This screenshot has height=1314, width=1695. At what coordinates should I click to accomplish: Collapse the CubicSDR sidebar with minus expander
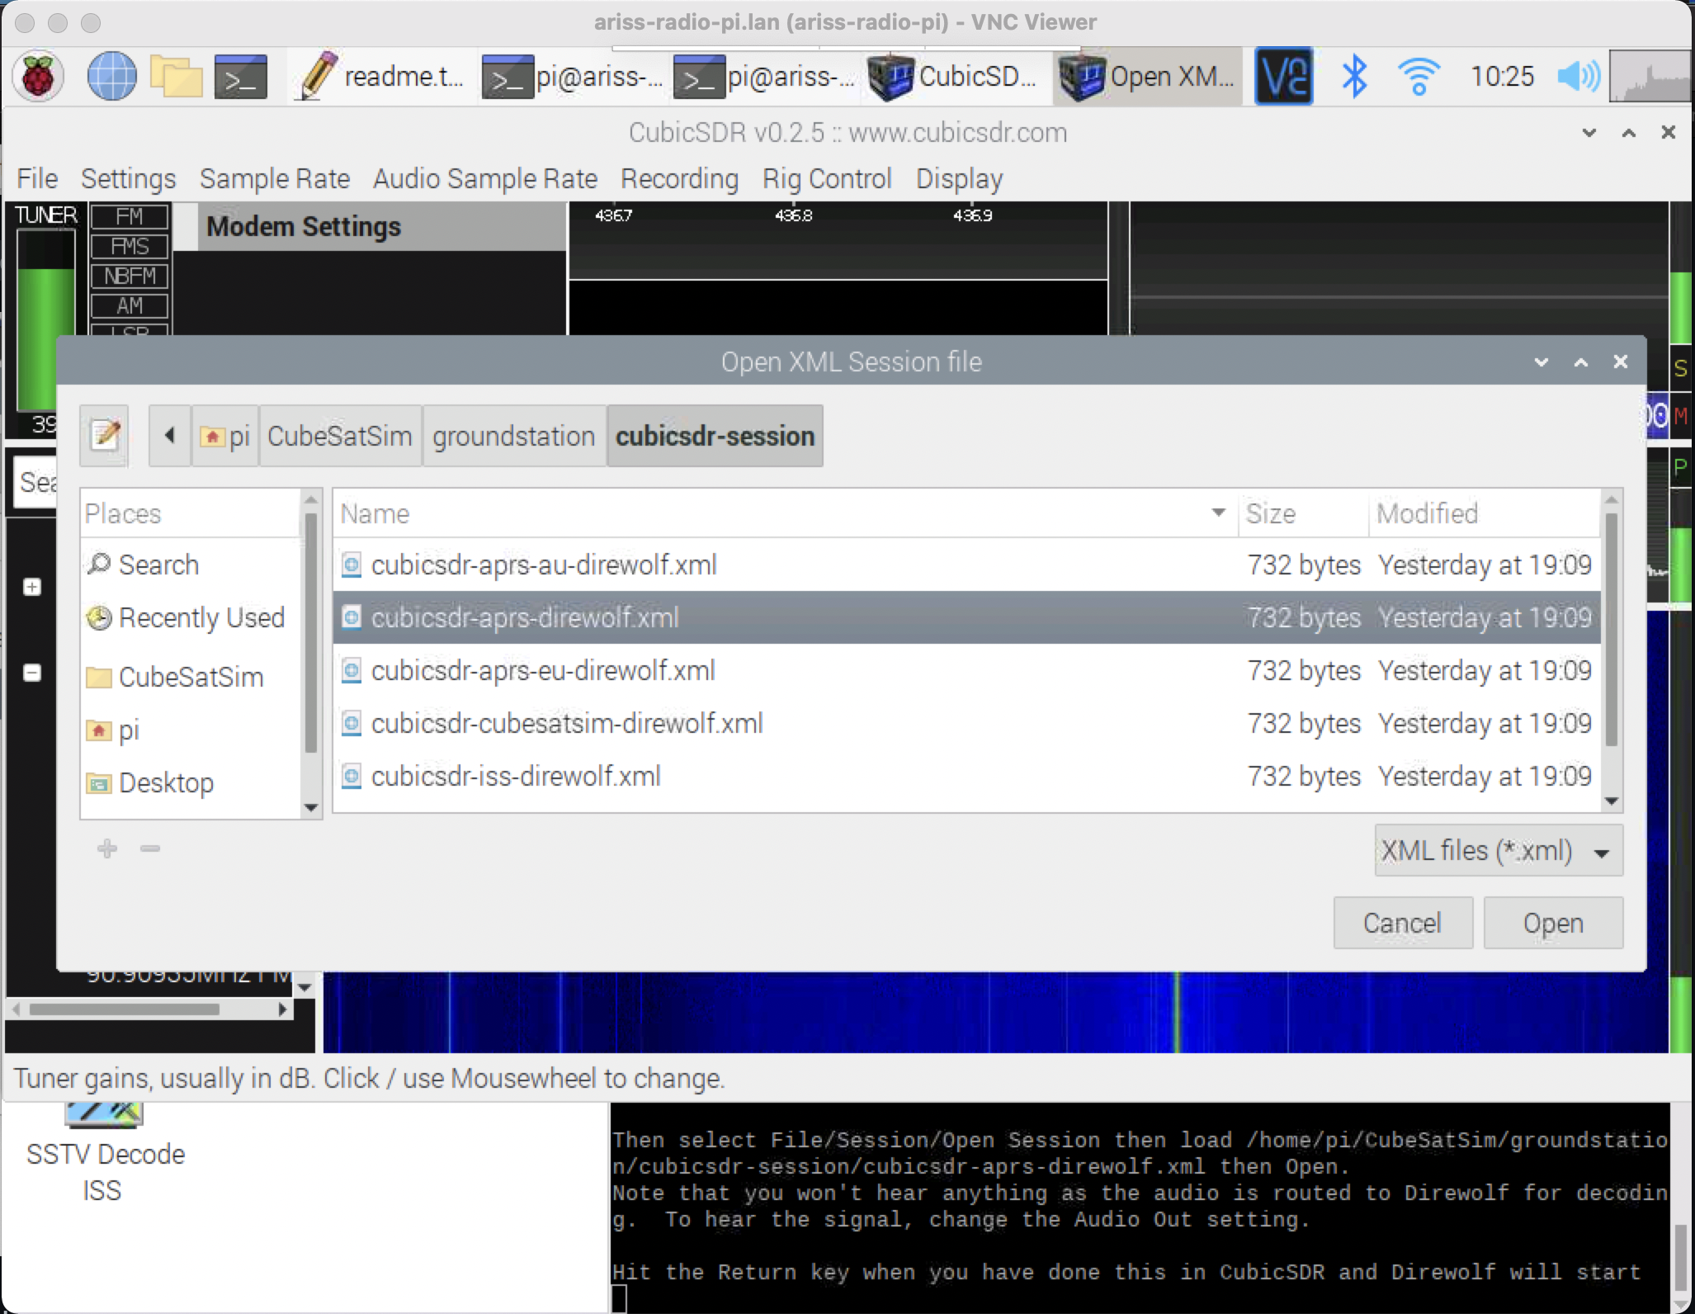coord(32,673)
